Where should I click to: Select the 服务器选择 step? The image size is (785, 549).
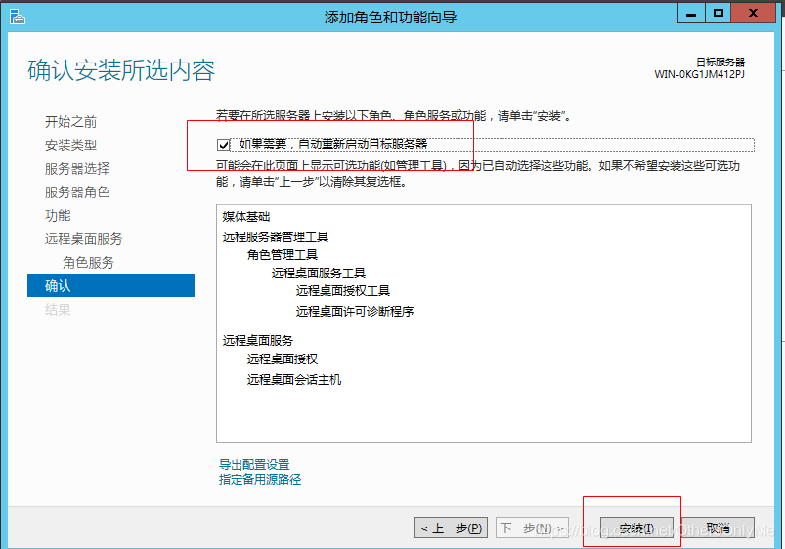77,169
